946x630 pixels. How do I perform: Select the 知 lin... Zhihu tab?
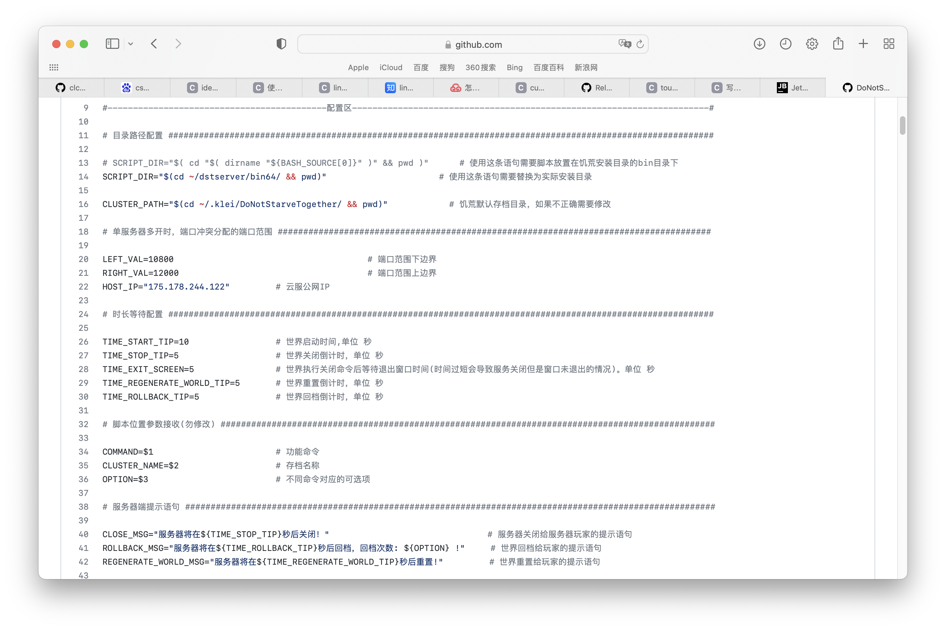[x=400, y=88]
